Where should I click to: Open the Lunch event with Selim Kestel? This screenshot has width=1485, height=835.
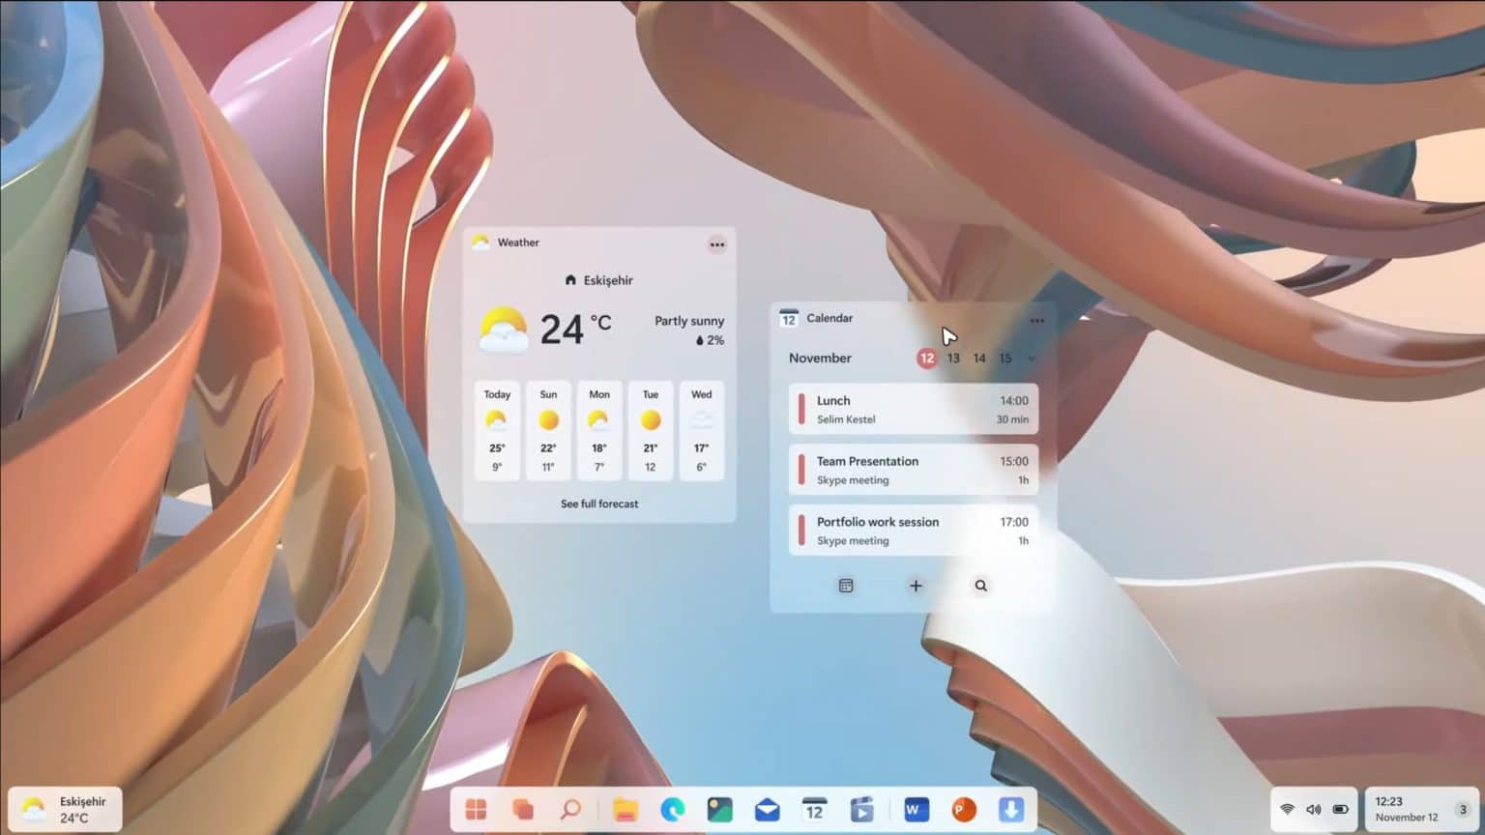[x=913, y=409]
